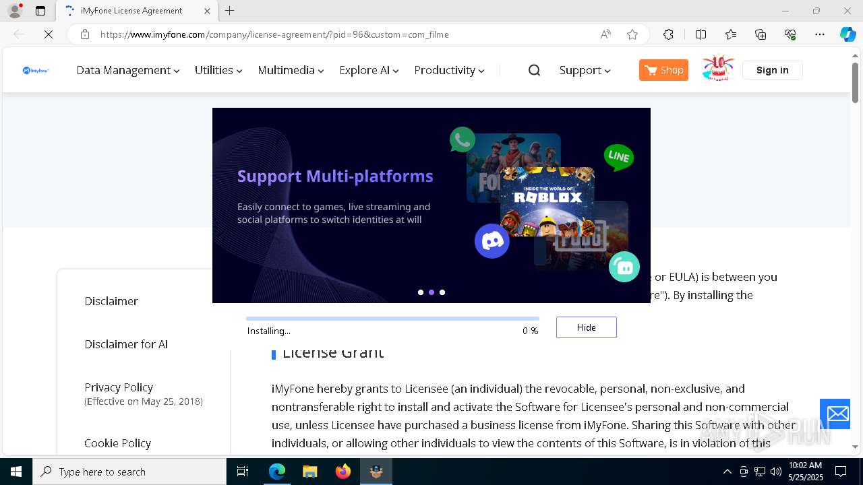Expand the Productivity menu
The image size is (863, 485).
pyautogui.click(x=450, y=70)
